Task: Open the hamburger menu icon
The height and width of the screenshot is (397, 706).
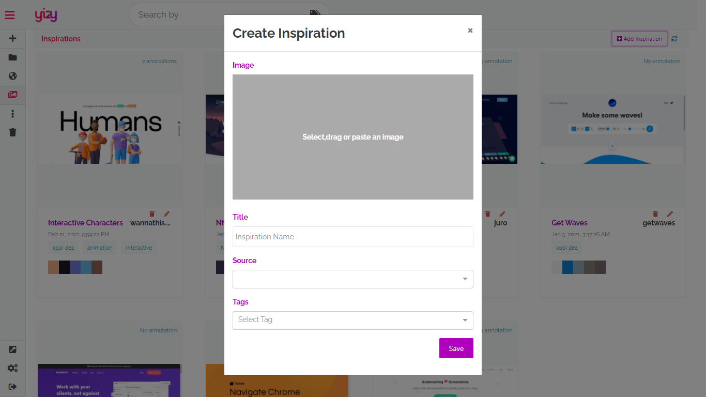Action: tap(10, 15)
